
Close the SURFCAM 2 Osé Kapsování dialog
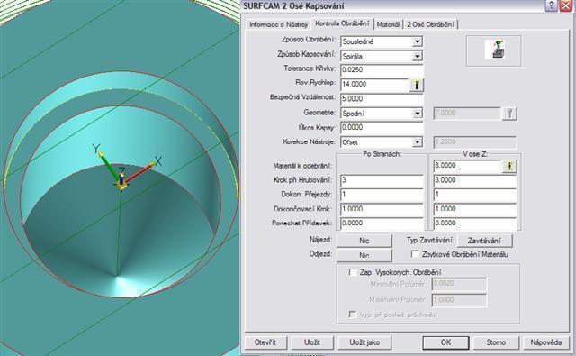click(566, 5)
